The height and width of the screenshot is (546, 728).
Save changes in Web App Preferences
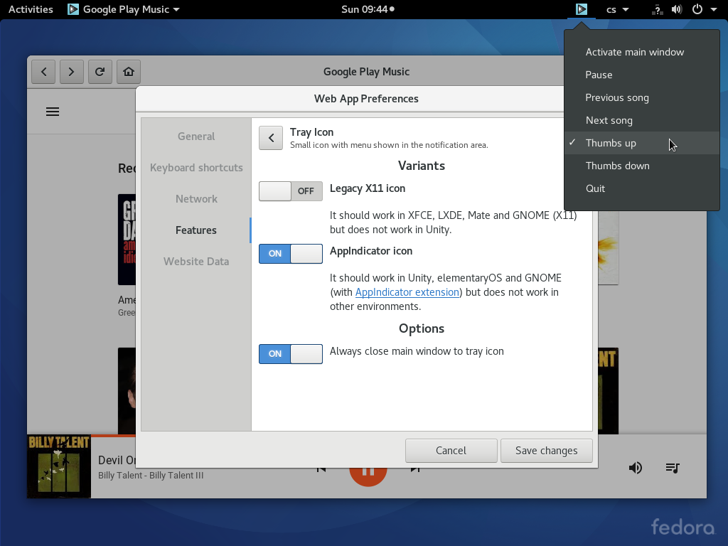pos(546,450)
